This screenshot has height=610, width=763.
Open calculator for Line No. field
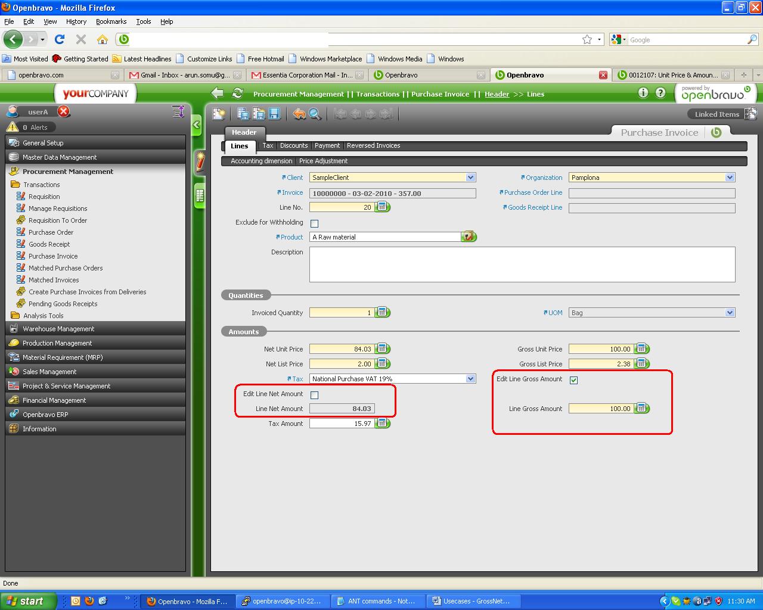[x=382, y=207]
